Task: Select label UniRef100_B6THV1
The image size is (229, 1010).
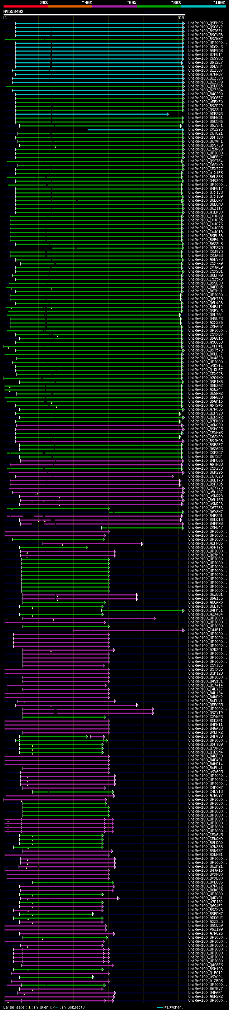Action: pyautogui.click(x=205, y=291)
